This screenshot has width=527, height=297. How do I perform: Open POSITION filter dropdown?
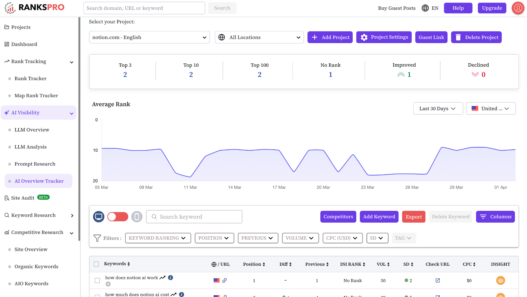click(214, 238)
